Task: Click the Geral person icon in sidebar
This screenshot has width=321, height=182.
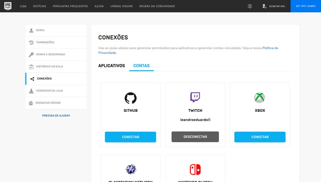Action: tap(31, 30)
